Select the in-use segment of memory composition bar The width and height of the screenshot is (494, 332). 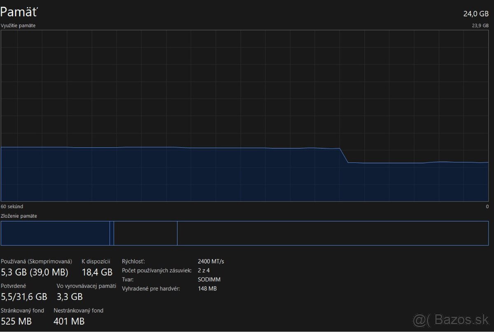click(55, 233)
